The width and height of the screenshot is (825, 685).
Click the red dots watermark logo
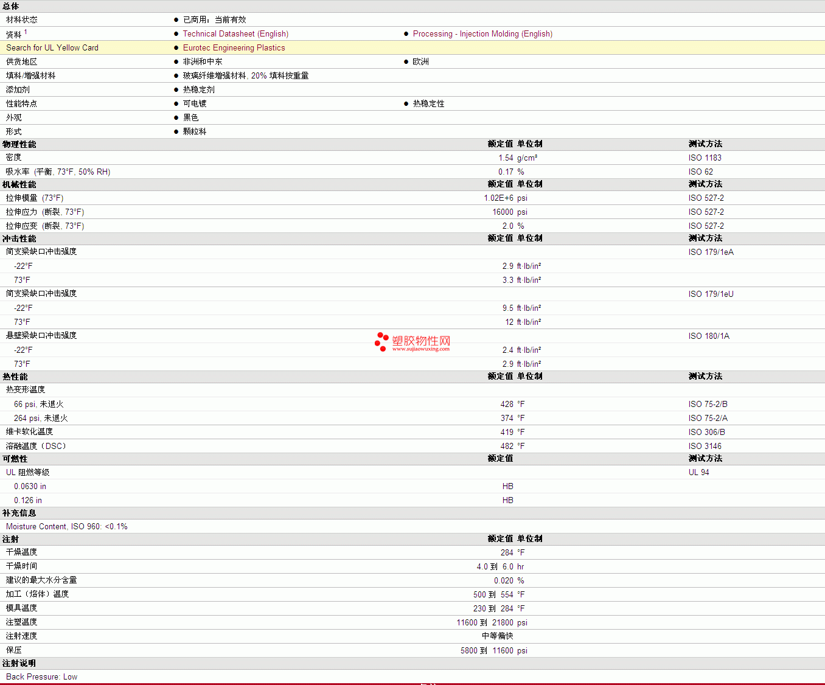[x=381, y=342]
